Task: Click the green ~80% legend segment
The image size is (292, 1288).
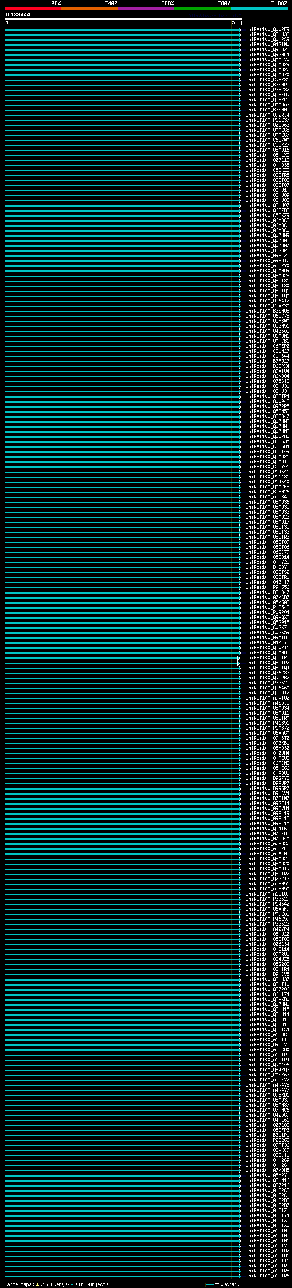Action: tap(203, 8)
